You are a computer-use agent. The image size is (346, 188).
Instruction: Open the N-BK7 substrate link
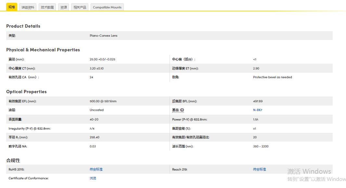257,110
